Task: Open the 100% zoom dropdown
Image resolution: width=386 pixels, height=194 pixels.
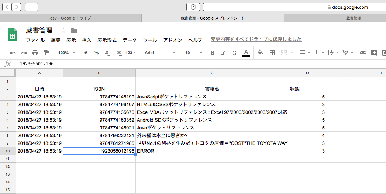Action: tap(66, 53)
